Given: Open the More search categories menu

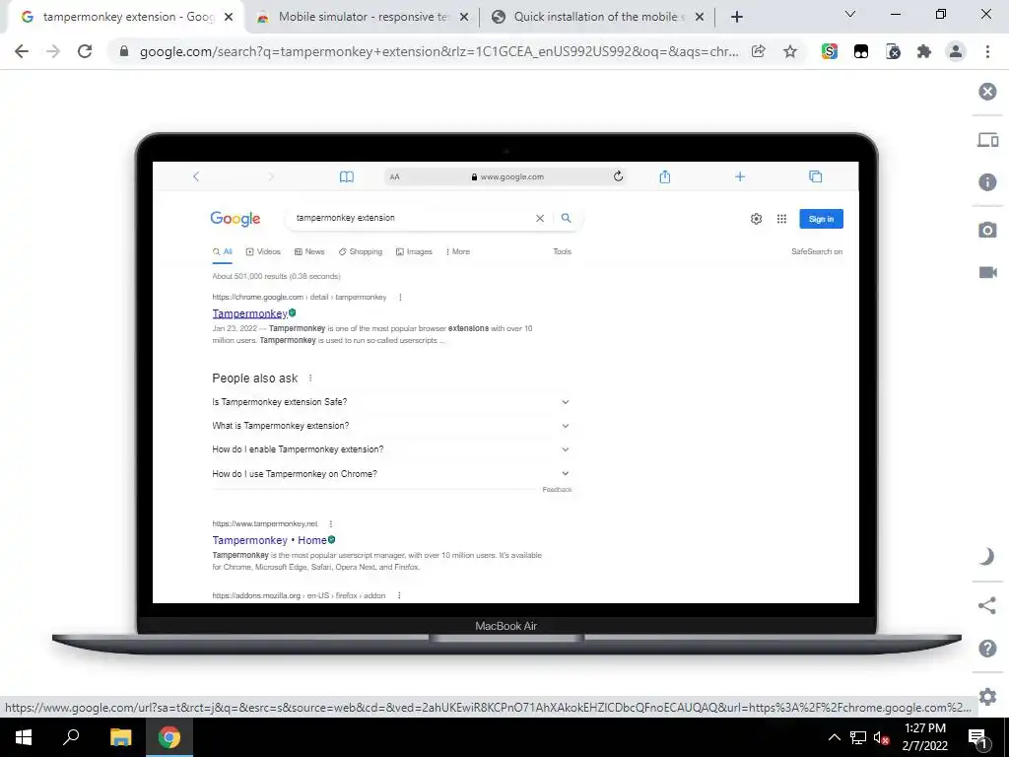Looking at the screenshot, I should pyautogui.click(x=457, y=251).
